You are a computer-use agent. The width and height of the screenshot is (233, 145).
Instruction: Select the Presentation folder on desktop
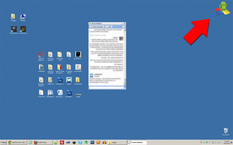(x=78, y=81)
